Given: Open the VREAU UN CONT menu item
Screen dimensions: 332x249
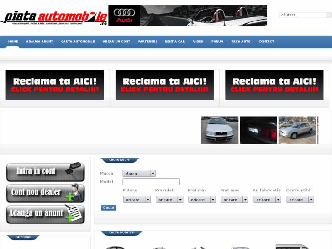Looking at the screenshot, I should (x=116, y=42).
